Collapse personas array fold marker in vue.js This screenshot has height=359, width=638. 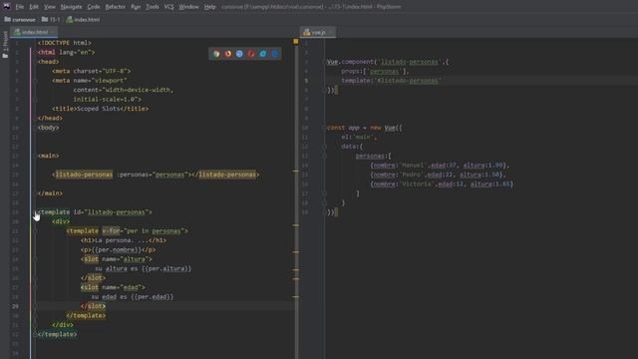point(325,156)
